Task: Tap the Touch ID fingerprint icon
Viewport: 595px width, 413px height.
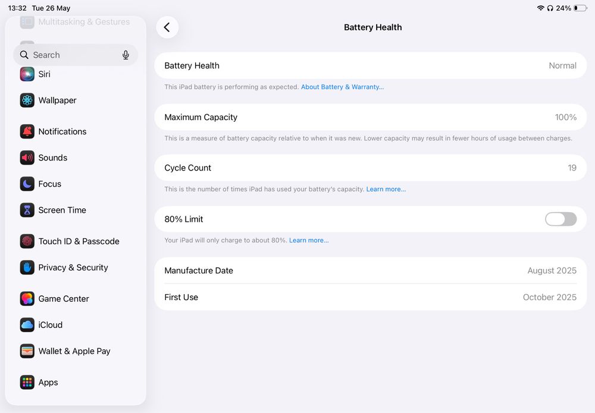Action: 27,241
